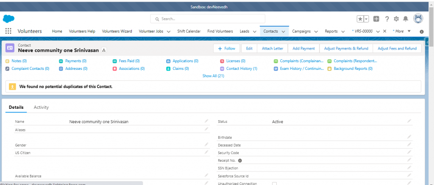Open the setup gear icon

(396, 19)
